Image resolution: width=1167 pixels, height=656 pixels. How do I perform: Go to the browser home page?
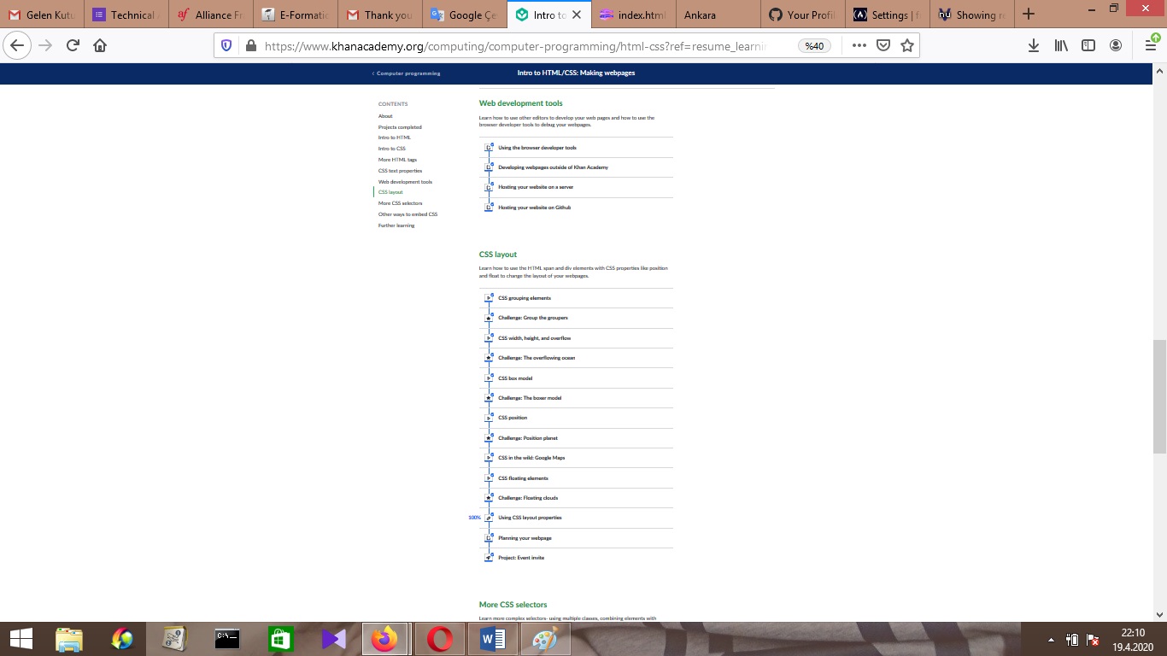coord(100,45)
